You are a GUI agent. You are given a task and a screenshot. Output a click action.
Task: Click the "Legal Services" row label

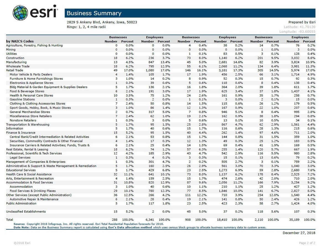(x=20, y=158)
